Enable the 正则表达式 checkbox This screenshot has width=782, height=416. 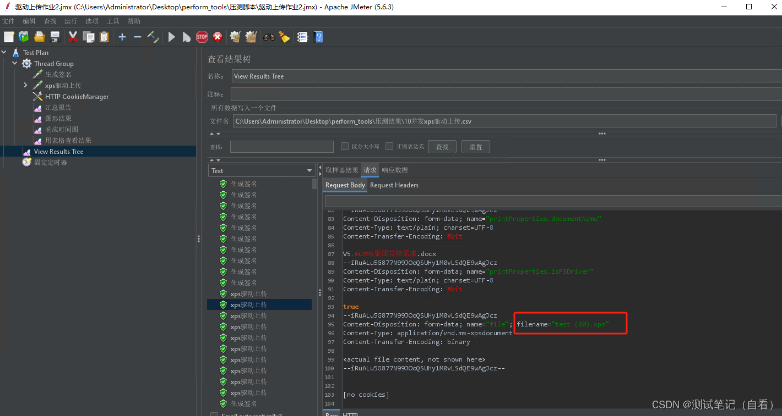click(x=389, y=146)
